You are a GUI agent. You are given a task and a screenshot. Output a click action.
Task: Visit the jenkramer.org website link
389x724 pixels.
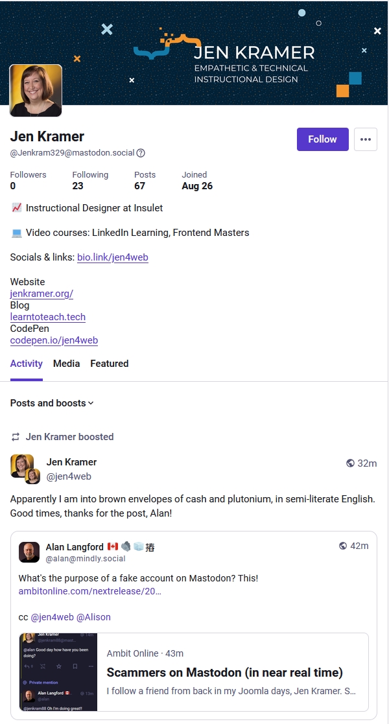coord(41,293)
